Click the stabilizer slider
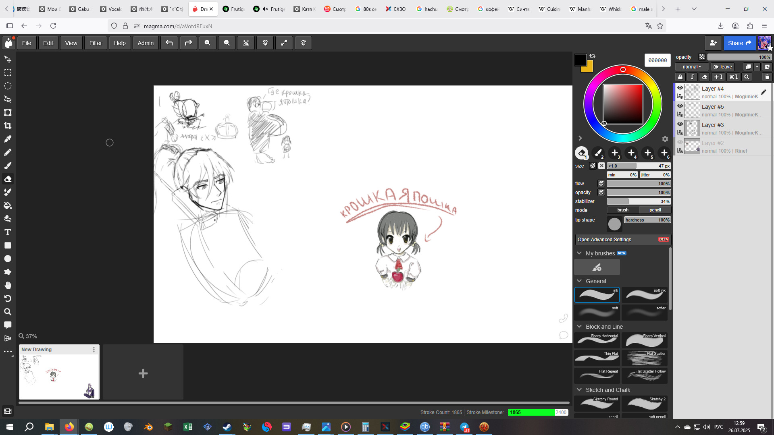This screenshot has width=774, height=435. tap(639, 201)
